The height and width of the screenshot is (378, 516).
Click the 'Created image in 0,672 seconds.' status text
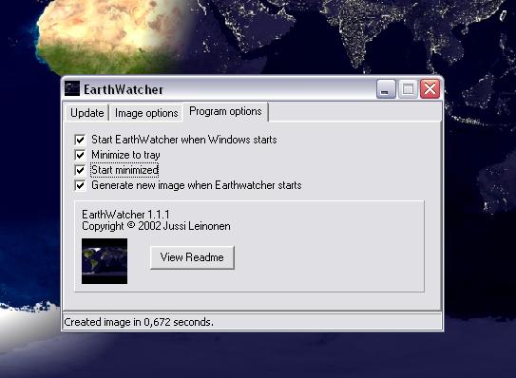(139, 322)
